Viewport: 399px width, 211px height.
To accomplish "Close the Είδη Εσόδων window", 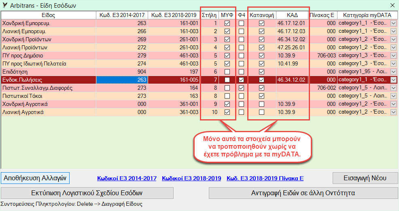I will pos(392,6).
